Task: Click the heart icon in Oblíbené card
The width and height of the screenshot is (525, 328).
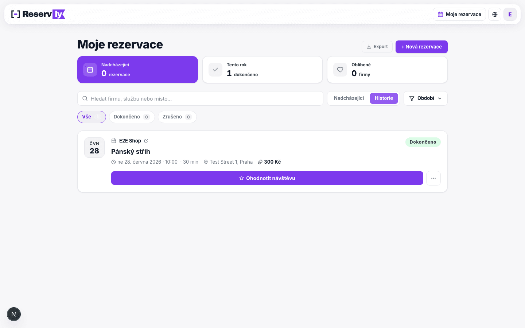Action: 340,70
